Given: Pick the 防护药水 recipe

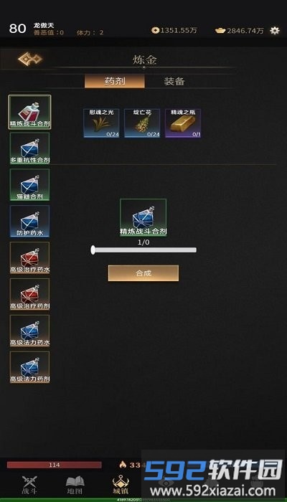Looking at the screenshot, I should (29, 221).
